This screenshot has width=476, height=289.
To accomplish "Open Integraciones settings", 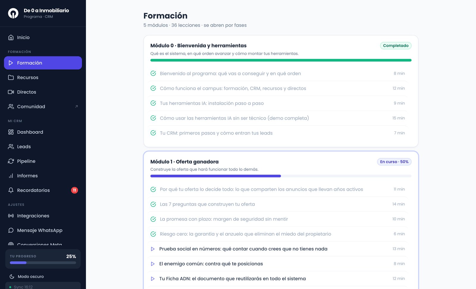I will 43,216.
